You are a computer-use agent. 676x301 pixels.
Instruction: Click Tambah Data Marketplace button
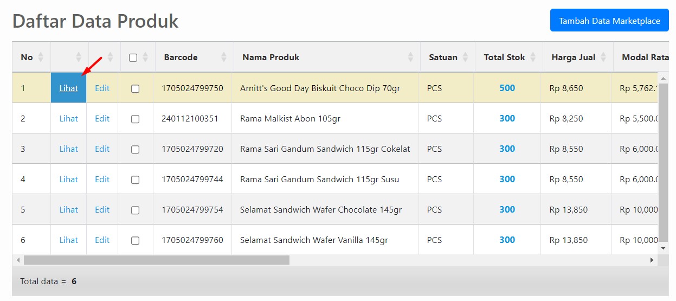pyautogui.click(x=609, y=21)
